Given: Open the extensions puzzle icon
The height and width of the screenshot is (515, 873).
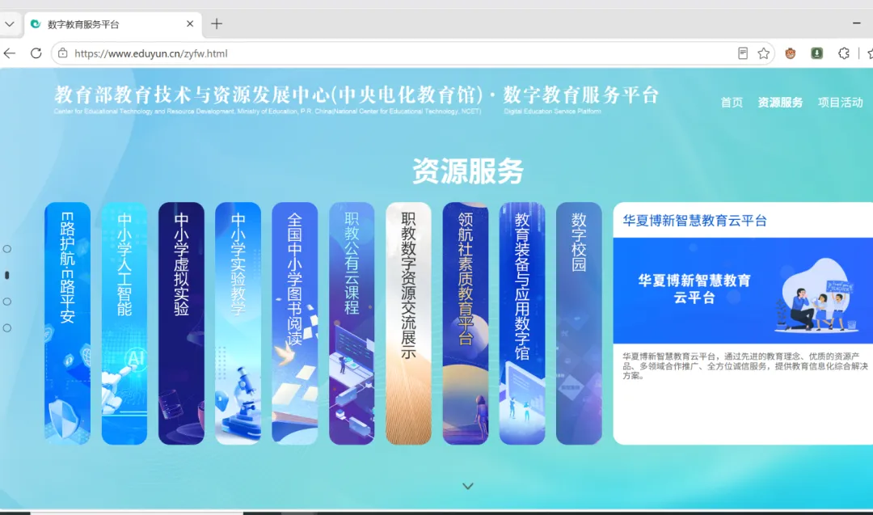Looking at the screenshot, I should pyautogui.click(x=844, y=53).
